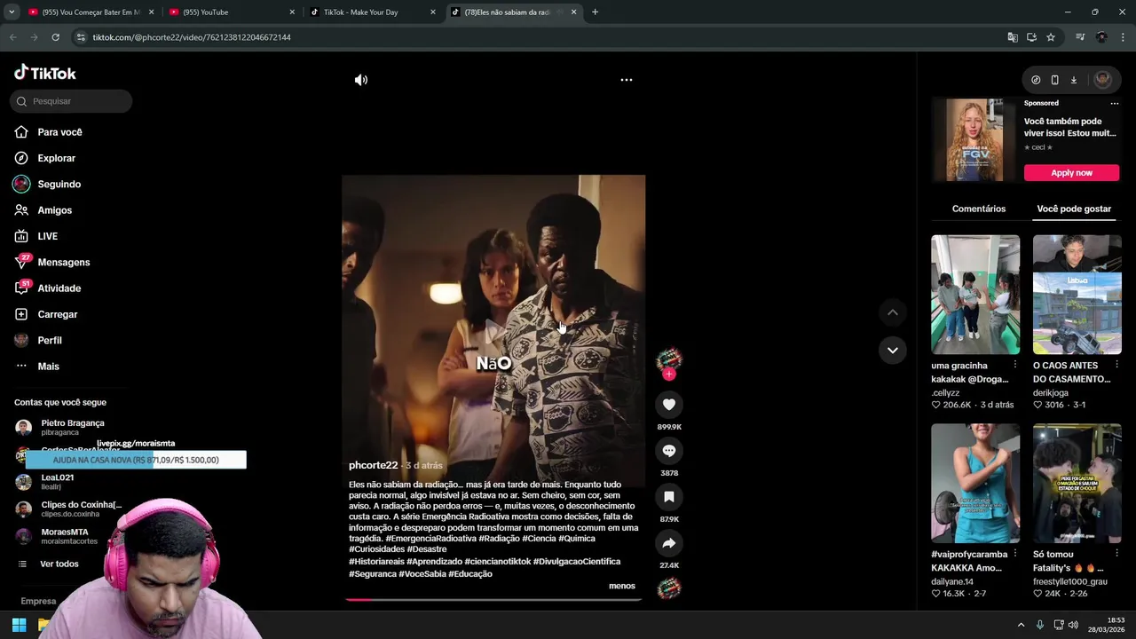
Task: Open options for Só tomou Fatality's video
Action: (1116, 554)
